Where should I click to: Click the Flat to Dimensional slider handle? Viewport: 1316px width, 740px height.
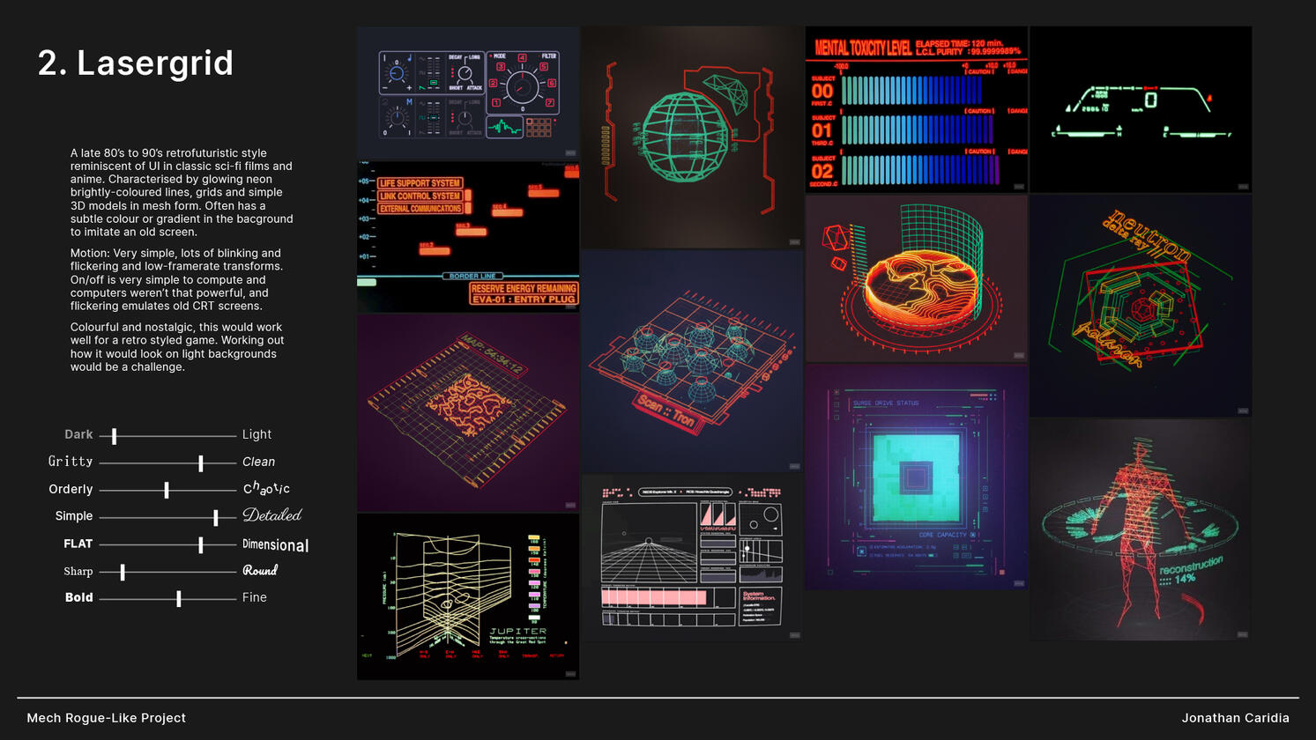200,544
